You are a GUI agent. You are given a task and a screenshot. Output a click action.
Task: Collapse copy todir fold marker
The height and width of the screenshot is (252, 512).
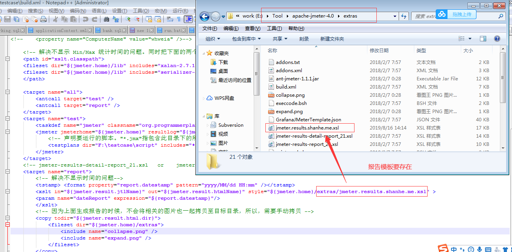(7, 218)
